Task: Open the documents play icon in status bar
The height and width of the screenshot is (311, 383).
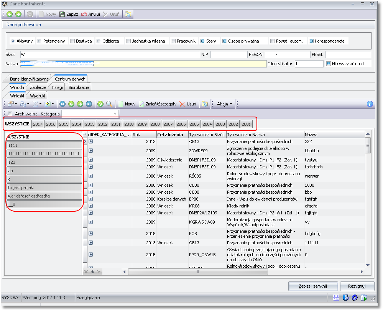Action: coord(364,298)
